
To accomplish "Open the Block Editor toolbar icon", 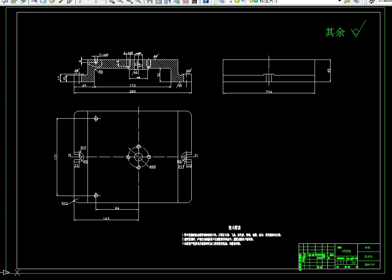I will pyautogui.click(x=70, y=1).
